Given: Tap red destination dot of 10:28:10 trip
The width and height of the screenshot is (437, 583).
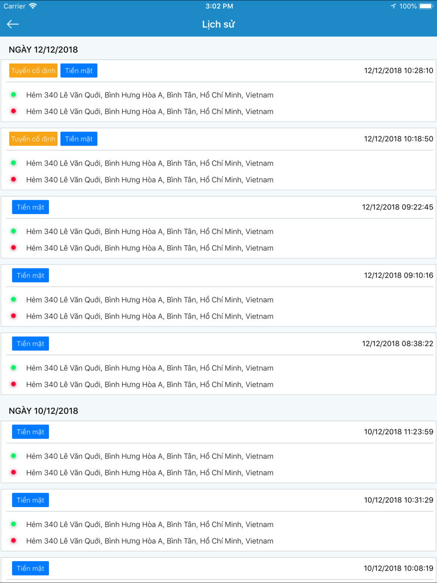Looking at the screenshot, I should click(14, 111).
